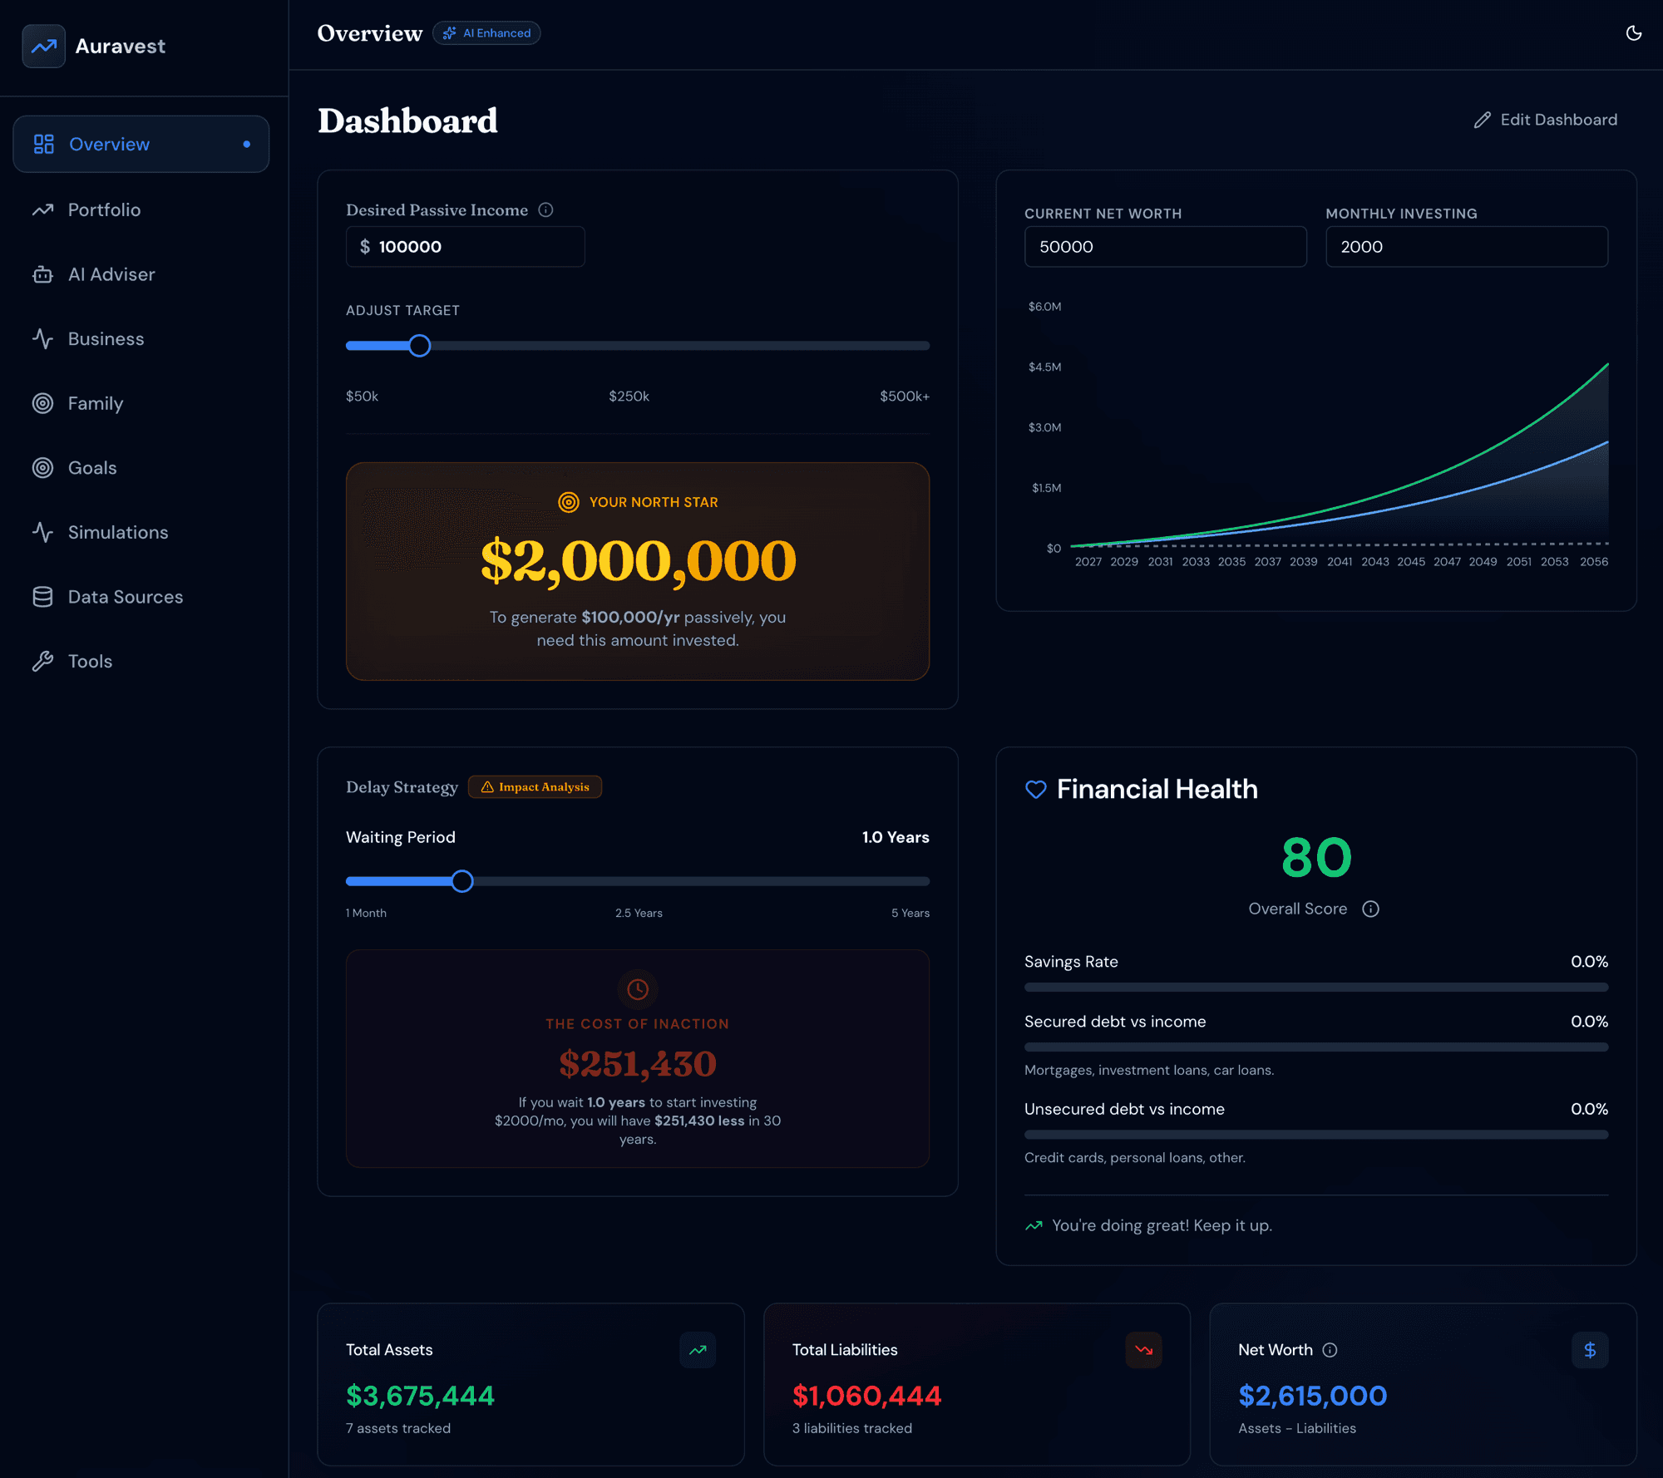Click sparkle icon in AI Enhanced badge

pos(450,33)
